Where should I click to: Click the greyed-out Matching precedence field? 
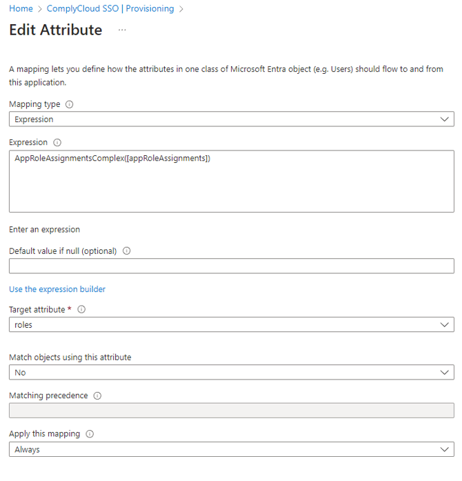point(231,411)
